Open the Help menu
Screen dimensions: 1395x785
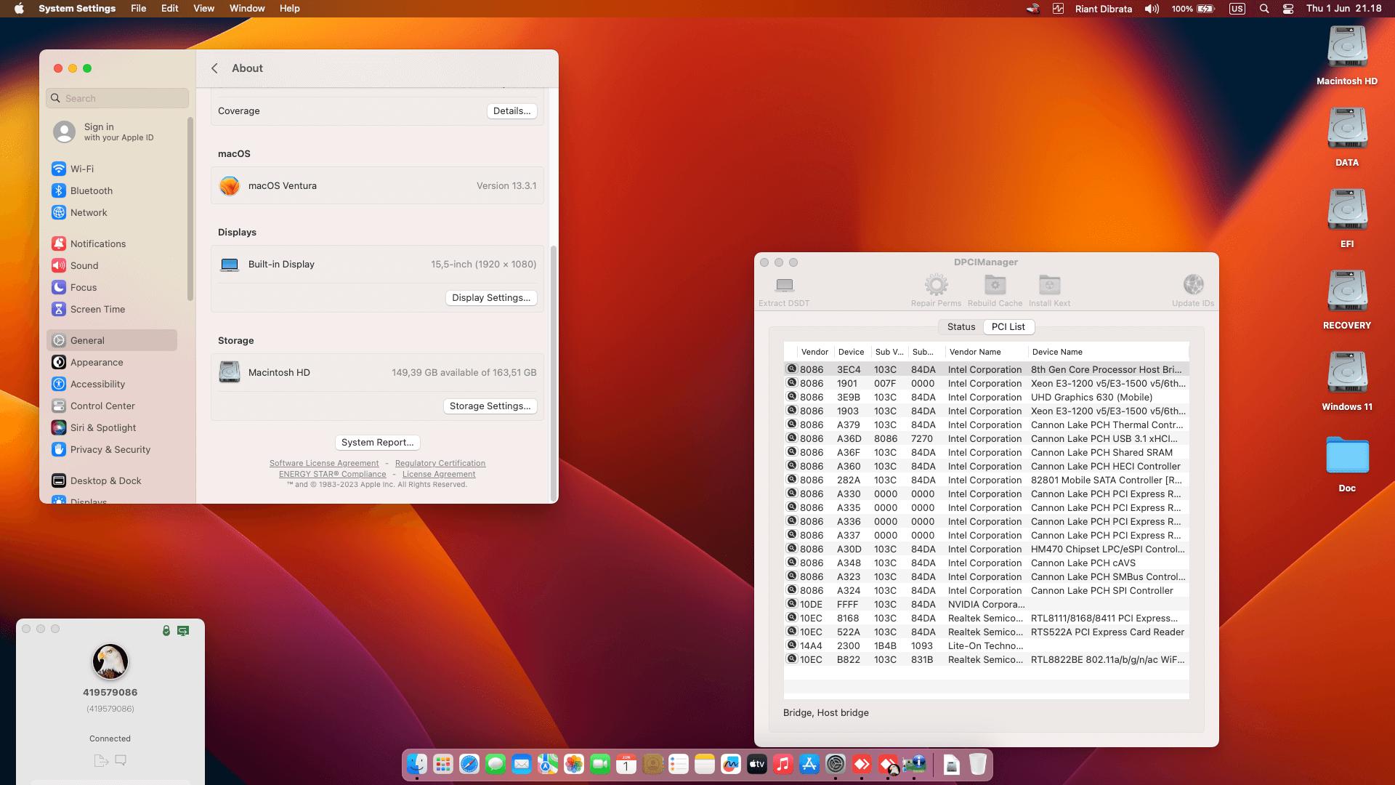[289, 9]
